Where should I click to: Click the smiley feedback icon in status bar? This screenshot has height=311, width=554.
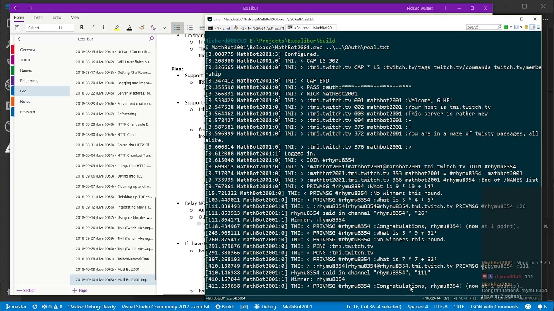[x=528, y=307]
